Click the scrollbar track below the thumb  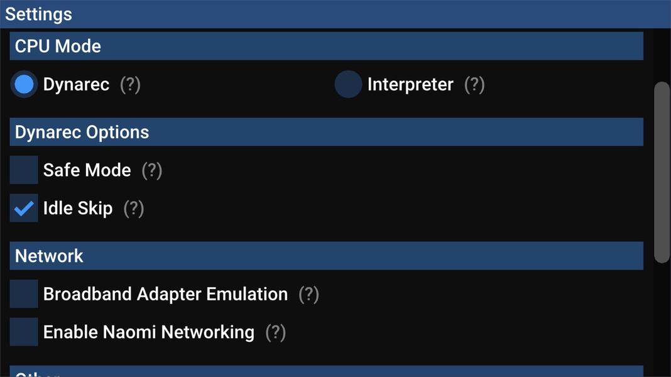[662, 319]
